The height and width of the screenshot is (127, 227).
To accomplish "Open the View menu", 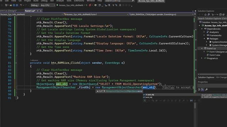I will [x=13, y=1].
